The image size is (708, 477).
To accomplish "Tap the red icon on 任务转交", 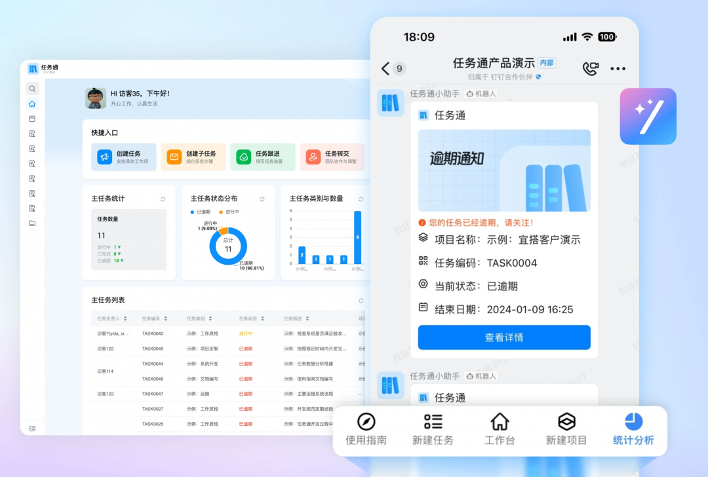I will pyautogui.click(x=313, y=157).
